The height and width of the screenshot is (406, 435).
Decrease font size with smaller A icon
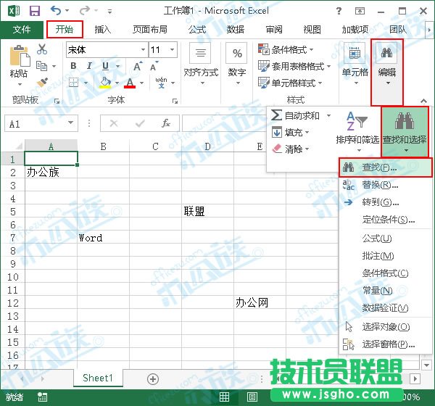[154, 66]
